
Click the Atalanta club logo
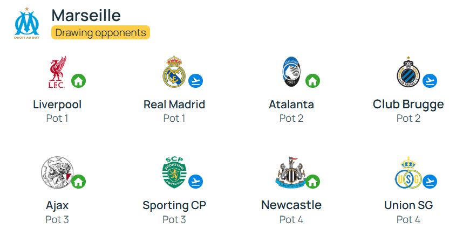(x=291, y=72)
